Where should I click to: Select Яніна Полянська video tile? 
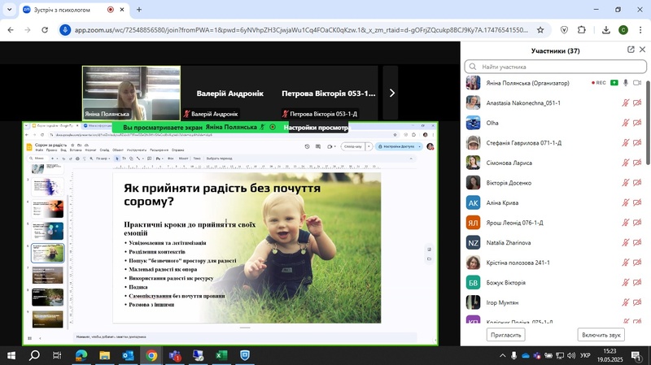pyautogui.click(x=131, y=93)
